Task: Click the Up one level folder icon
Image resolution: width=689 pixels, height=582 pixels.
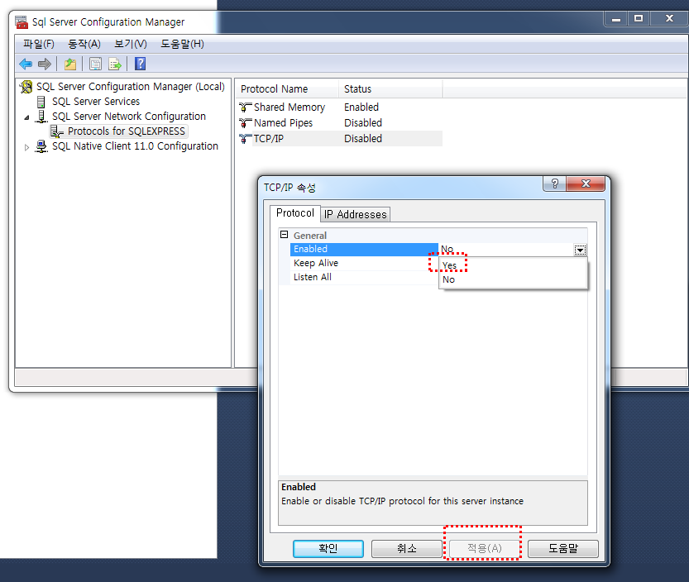Action: coord(70,64)
